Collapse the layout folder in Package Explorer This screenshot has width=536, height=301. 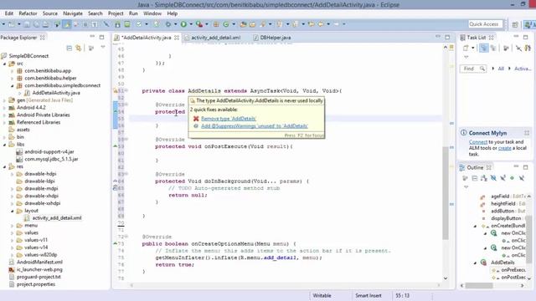click(13, 211)
